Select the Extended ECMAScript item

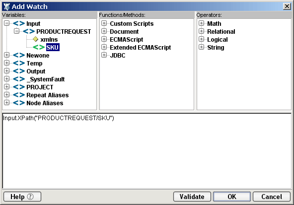coord(141,48)
